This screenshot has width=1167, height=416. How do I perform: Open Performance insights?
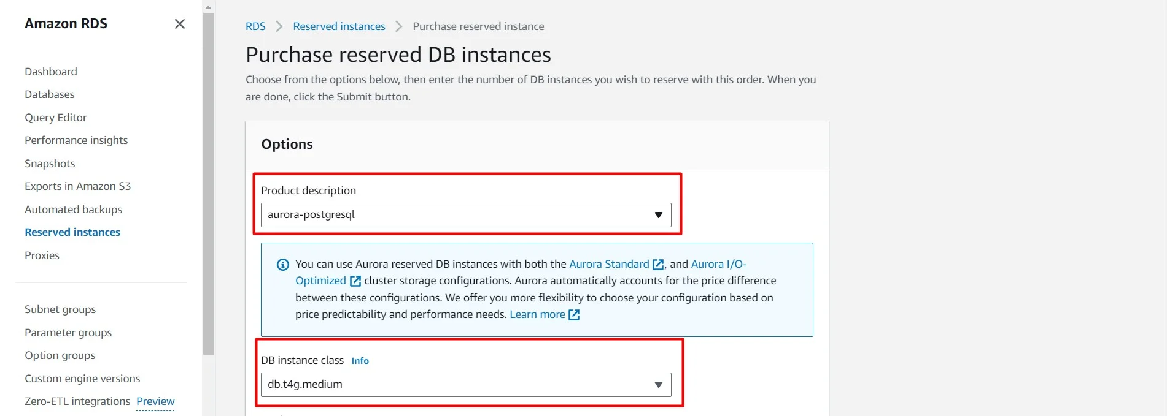(76, 140)
